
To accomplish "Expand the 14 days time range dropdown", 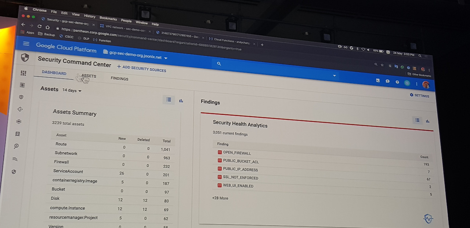I will click(x=72, y=90).
